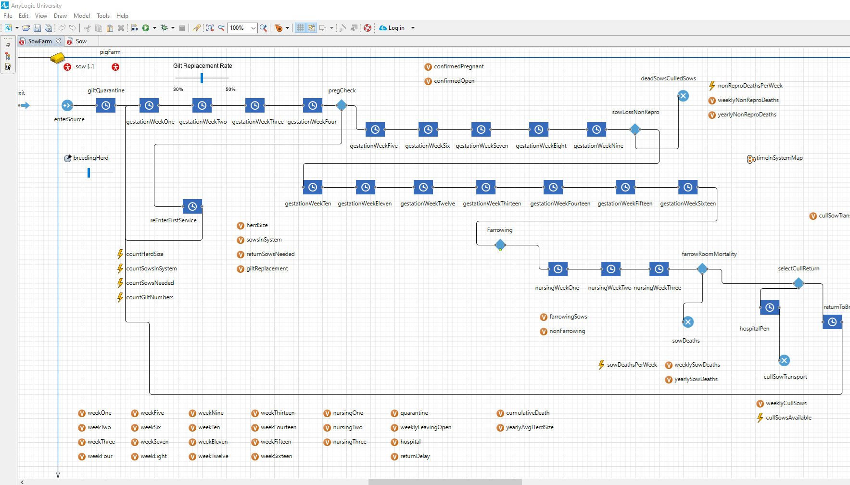Screen dimensions: 850x485
Task: Click the Open model folder icon
Action: tap(26, 28)
